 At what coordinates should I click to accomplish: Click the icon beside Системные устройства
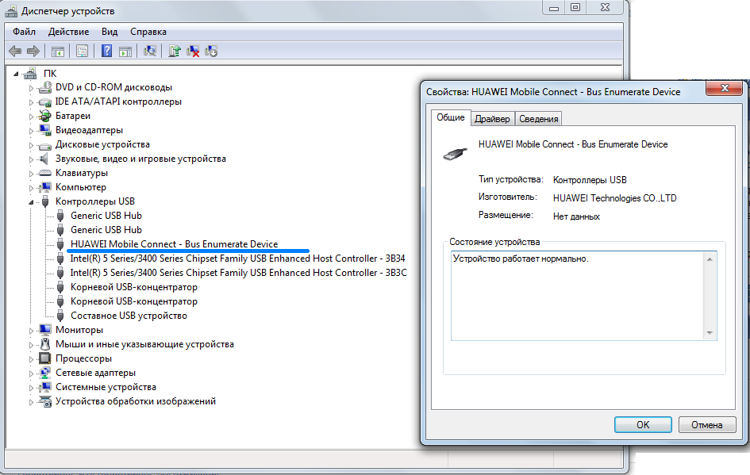(45, 387)
